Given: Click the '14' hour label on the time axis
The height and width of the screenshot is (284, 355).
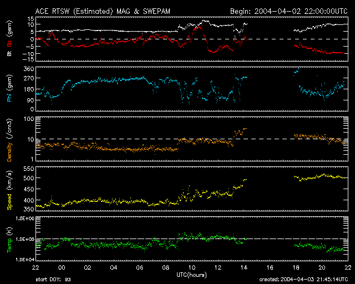Looking at the screenshot, I should (x=244, y=268).
